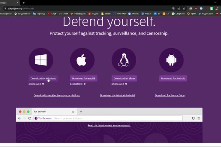Screen dimensions: 221x147
Task: Open Signature link under macOS download
Action: pyautogui.click(x=76, y=84)
